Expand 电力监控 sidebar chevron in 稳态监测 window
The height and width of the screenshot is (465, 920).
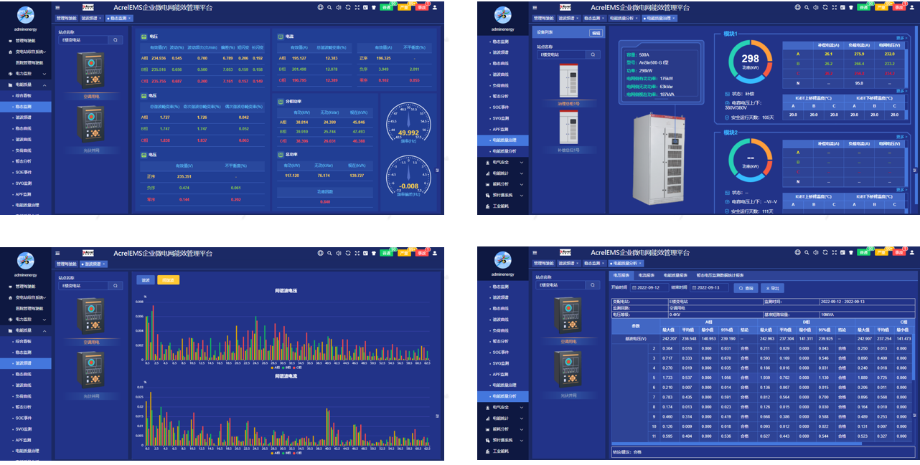(44, 74)
